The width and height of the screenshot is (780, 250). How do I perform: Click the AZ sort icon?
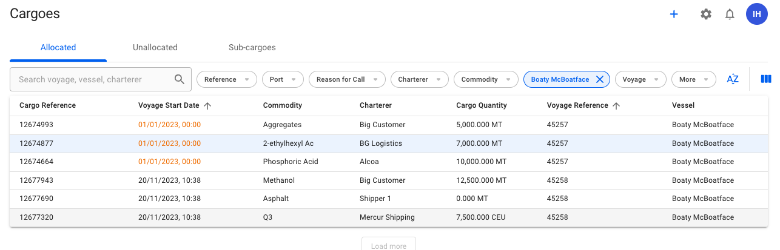pyautogui.click(x=733, y=79)
